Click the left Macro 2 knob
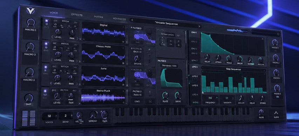 30,47
